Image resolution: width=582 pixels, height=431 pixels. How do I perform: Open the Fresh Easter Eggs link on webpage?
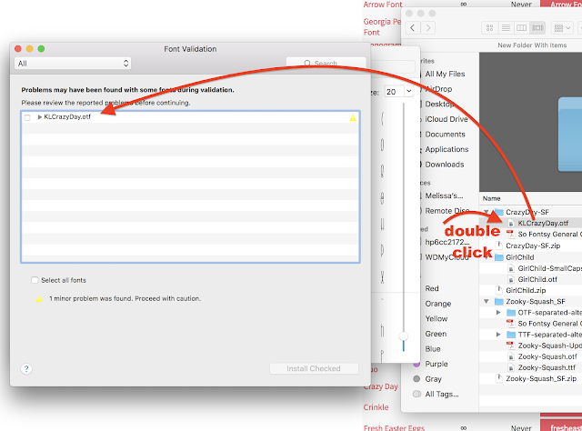(394, 427)
